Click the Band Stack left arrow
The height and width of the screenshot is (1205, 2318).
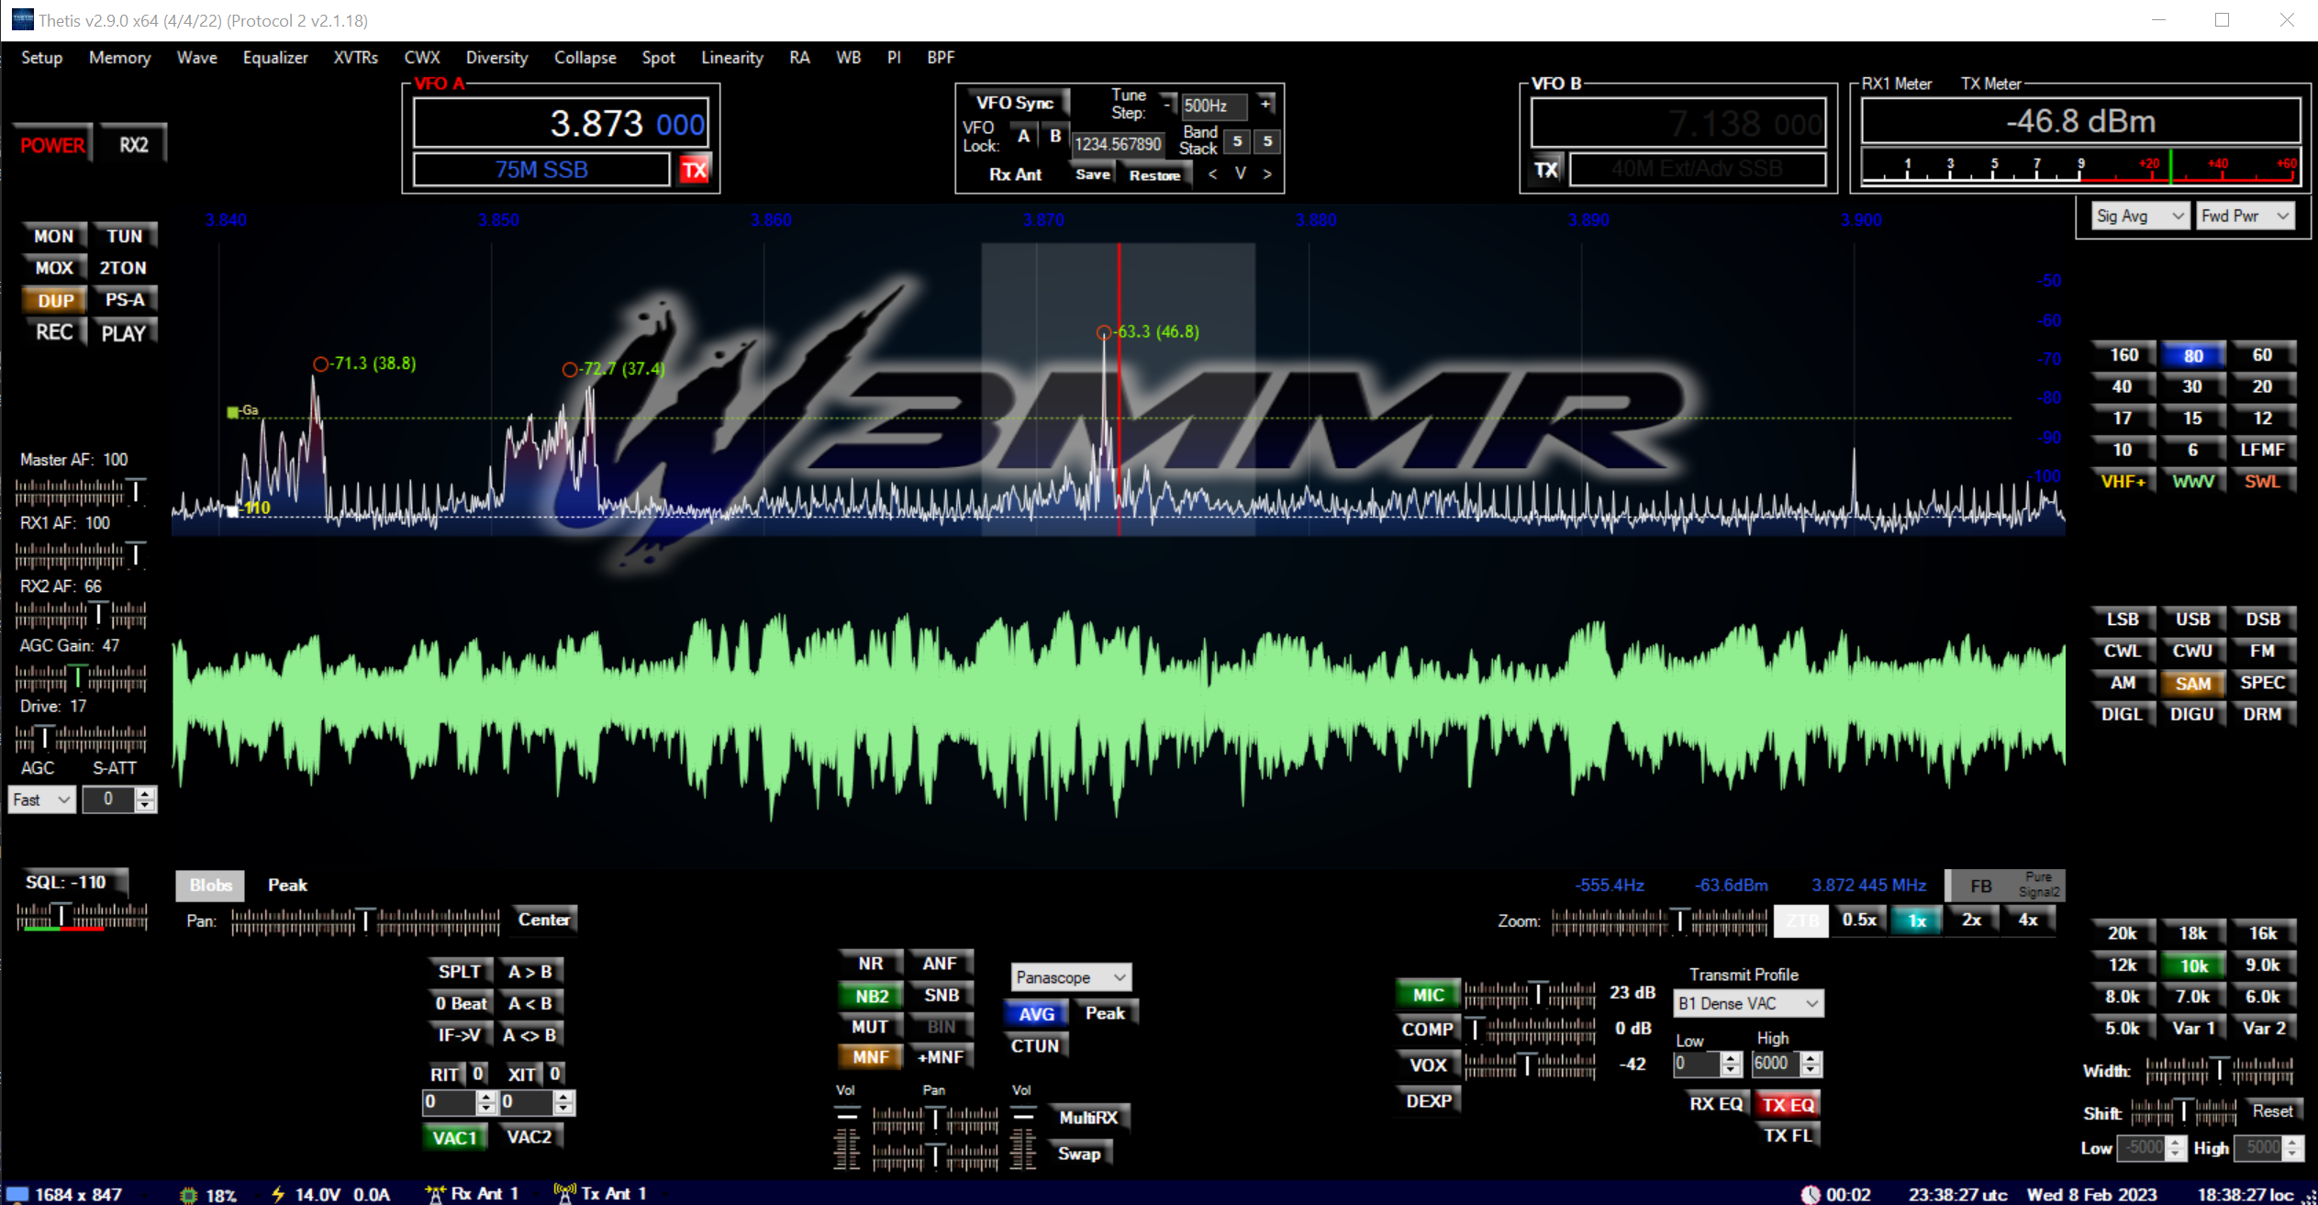coord(1212,174)
